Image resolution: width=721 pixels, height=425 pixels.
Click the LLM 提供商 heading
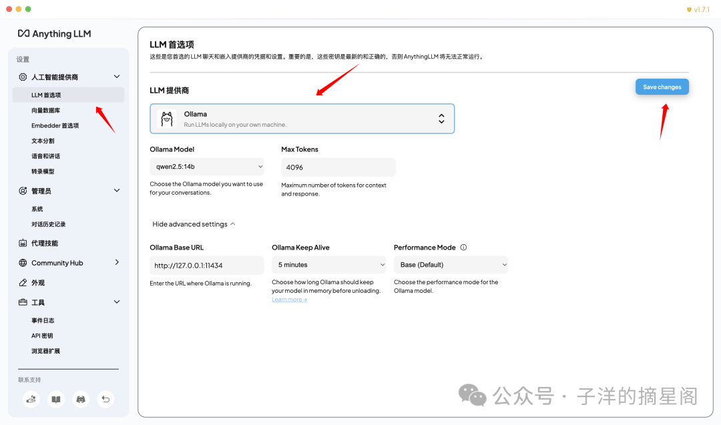click(x=169, y=91)
